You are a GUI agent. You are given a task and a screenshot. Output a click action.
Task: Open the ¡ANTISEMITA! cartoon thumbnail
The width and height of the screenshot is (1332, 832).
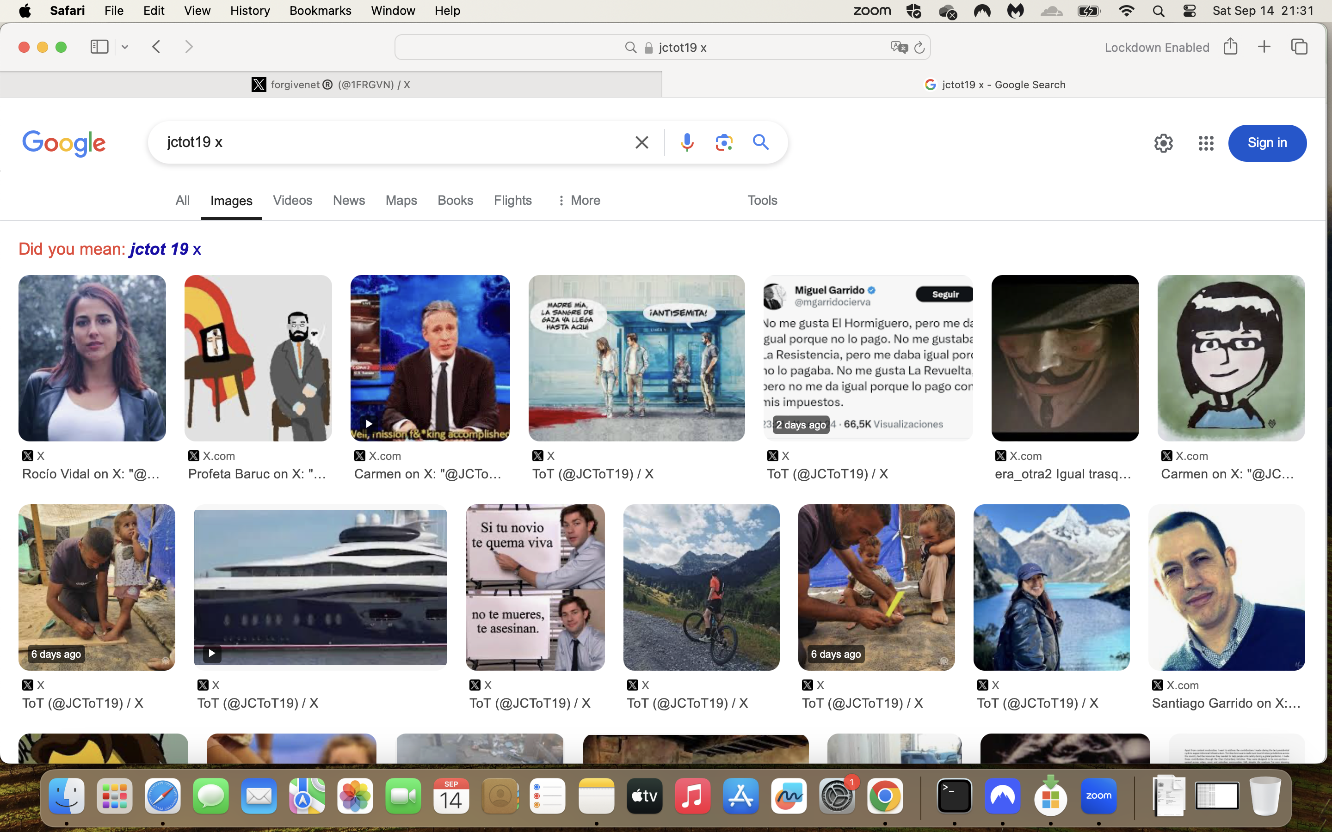pyautogui.click(x=636, y=358)
